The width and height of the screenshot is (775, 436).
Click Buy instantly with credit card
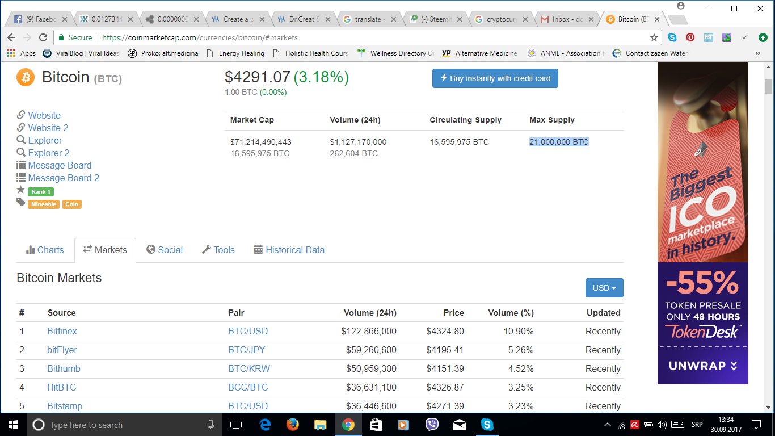[x=495, y=78]
